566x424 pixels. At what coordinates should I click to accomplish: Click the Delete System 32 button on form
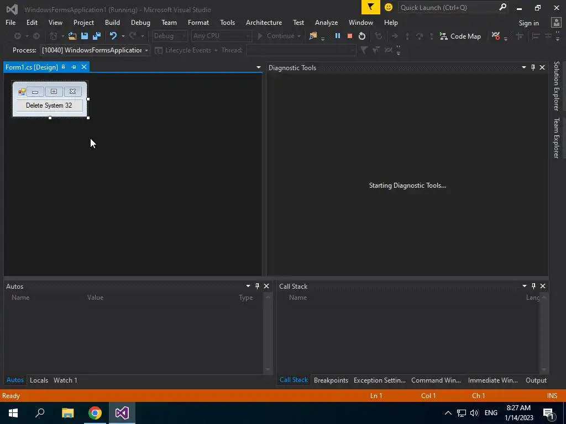49,105
